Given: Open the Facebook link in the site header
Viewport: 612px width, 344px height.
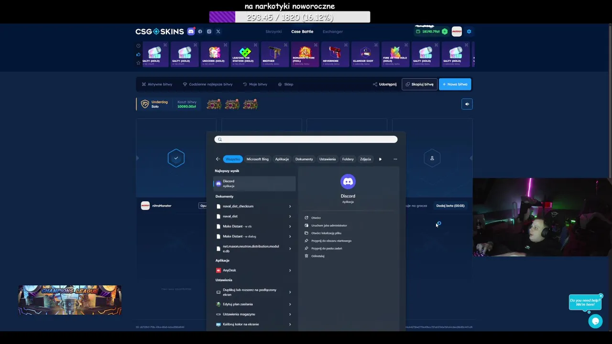Looking at the screenshot, I should tap(200, 32).
